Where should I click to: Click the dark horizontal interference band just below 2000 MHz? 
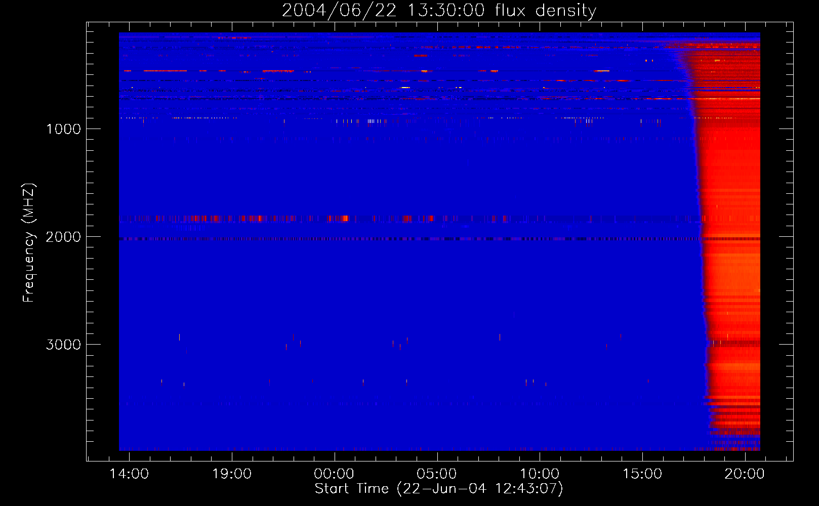click(439, 238)
